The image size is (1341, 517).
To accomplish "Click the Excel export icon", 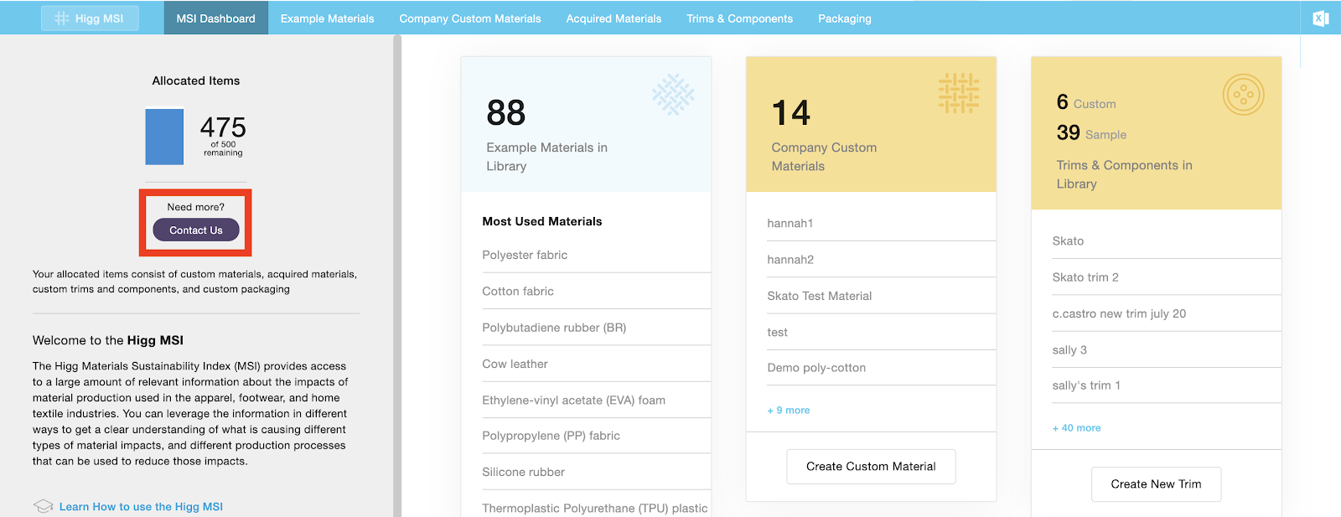I will (x=1321, y=18).
